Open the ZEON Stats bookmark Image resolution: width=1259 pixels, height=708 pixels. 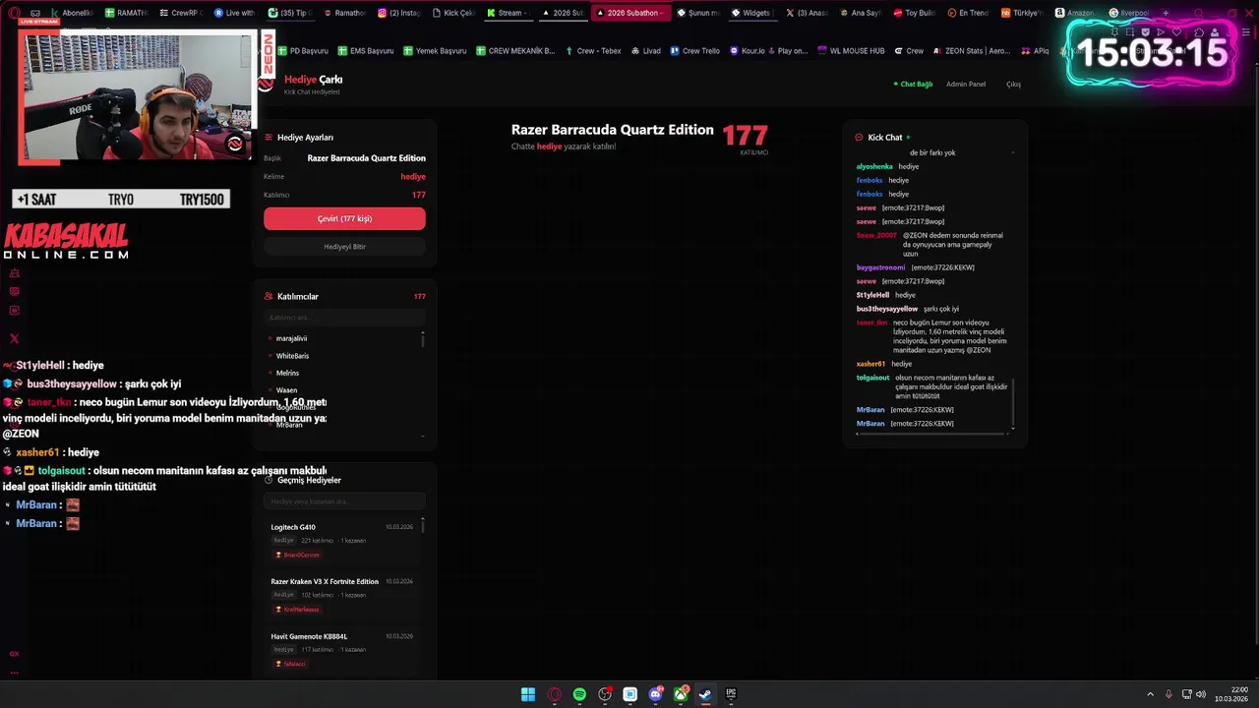(x=972, y=50)
